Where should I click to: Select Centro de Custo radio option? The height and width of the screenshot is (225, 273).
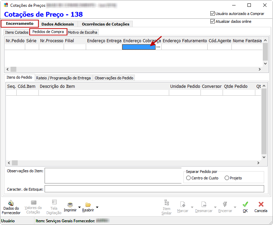(x=189, y=178)
